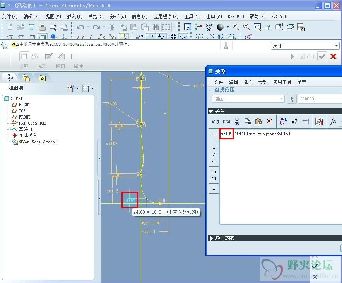Click the scissors Cut icon in main toolbar
Image resolution: width=342 pixels, height=283 pixels.
coord(112,27)
